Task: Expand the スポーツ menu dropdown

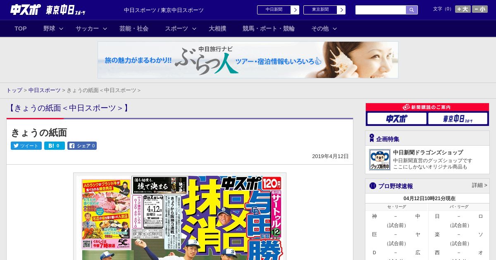Action: pyautogui.click(x=181, y=28)
